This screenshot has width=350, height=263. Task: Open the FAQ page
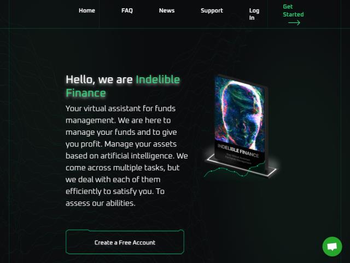127,10
